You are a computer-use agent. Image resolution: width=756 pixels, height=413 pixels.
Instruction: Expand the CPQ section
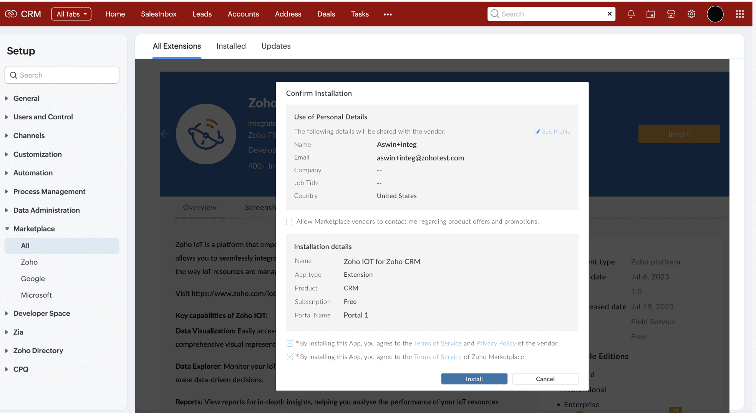click(x=7, y=369)
